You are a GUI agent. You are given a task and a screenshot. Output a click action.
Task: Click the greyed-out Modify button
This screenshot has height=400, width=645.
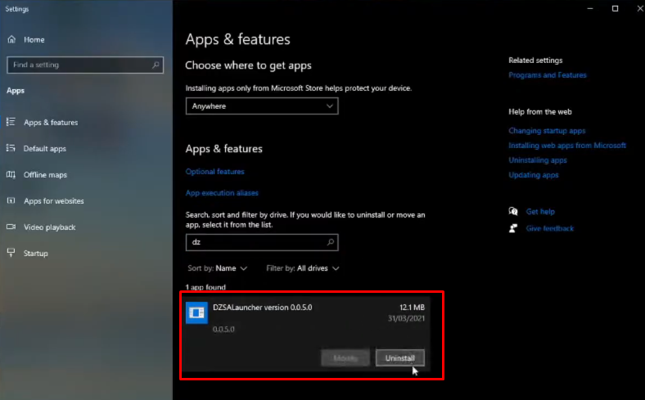pyautogui.click(x=345, y=358)
